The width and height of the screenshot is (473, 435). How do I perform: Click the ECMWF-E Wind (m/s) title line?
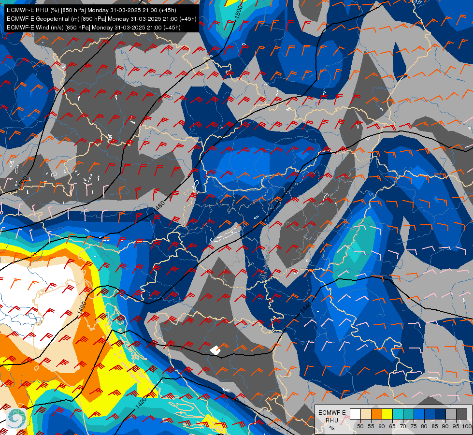(94, 28)
